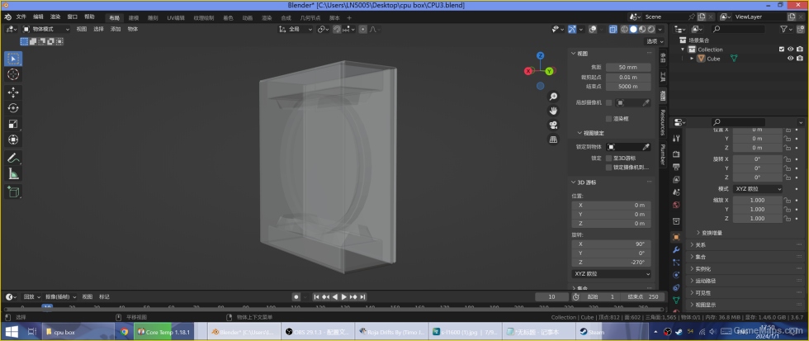809x341 pixels.
Task: Hide Cube with its eye icon
Action: tap(791, 59)
